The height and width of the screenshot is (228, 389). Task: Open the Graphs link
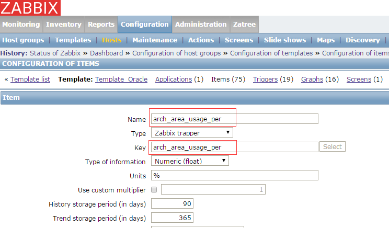pyautogui.click(x=312, y=79)
